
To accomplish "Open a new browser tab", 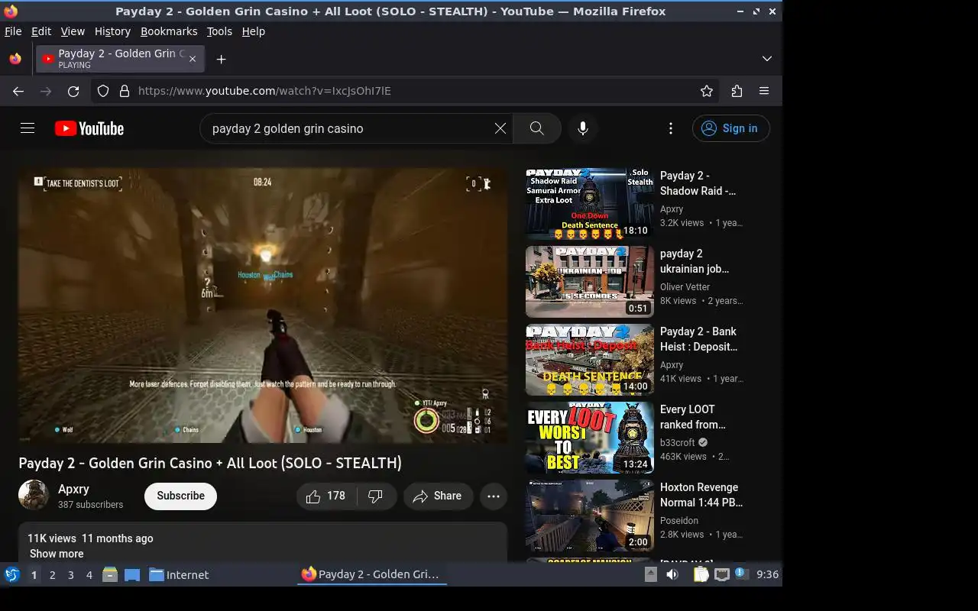I will tap(221, 59).
